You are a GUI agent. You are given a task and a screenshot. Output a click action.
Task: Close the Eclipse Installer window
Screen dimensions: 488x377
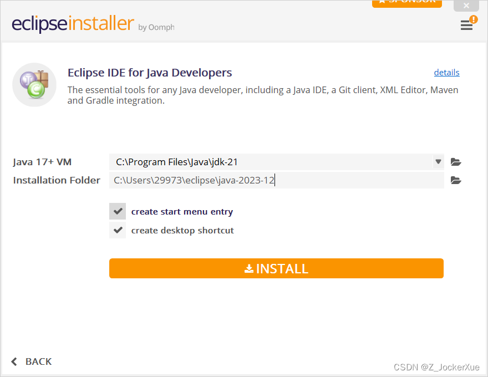pos(466,6)
